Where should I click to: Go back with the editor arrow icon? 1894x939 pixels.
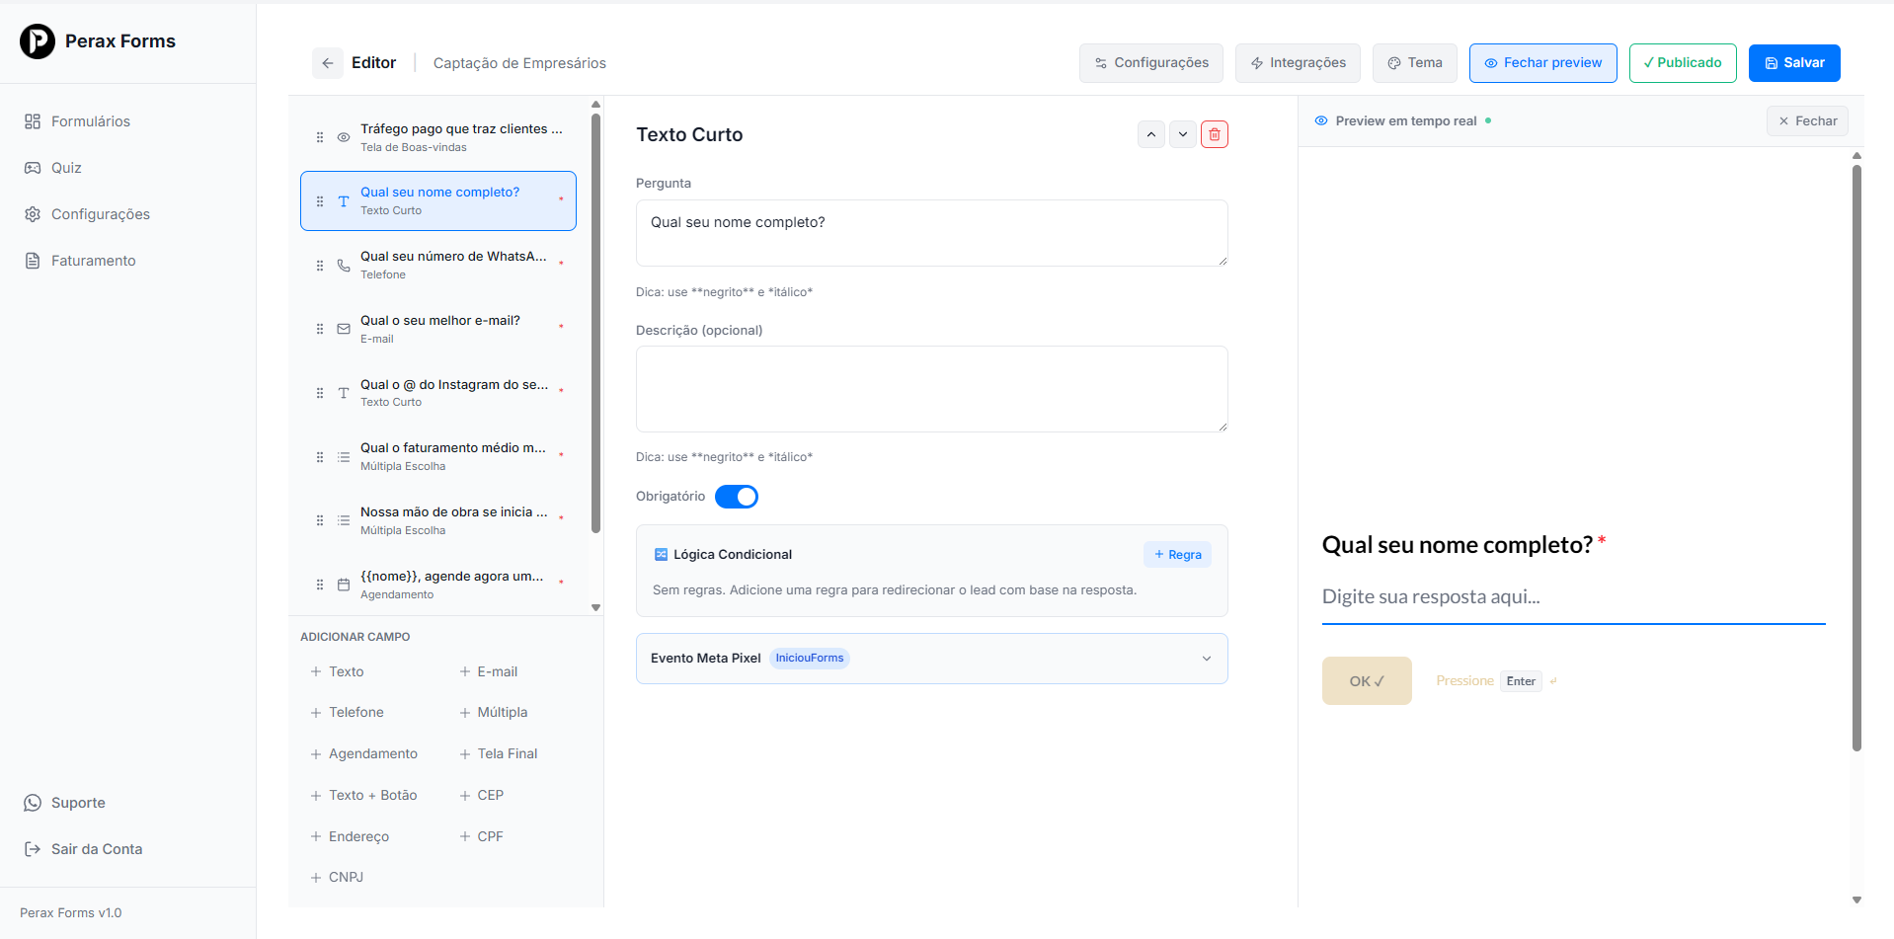328,63
